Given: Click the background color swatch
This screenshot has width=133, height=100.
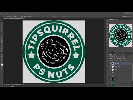Looking at the screenshot, I should tap(2, 65).
